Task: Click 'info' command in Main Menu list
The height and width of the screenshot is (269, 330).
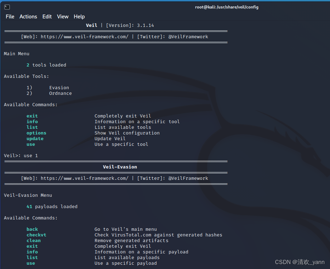Action: tap(32, 122)
